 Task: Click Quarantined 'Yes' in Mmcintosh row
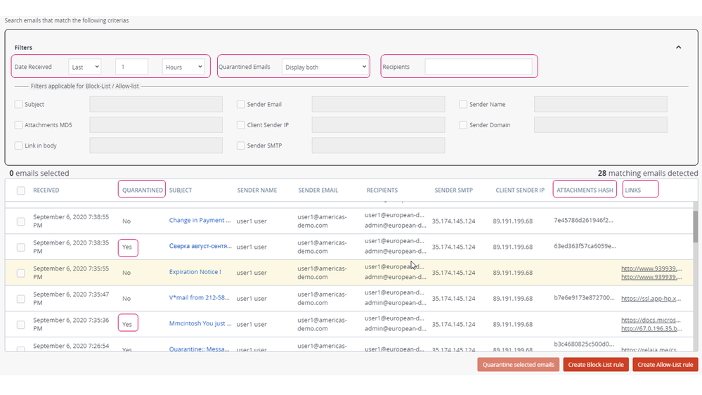click(x=127, y=324)
